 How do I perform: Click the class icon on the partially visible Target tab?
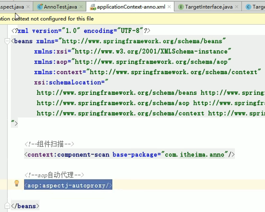click(248, 7)
